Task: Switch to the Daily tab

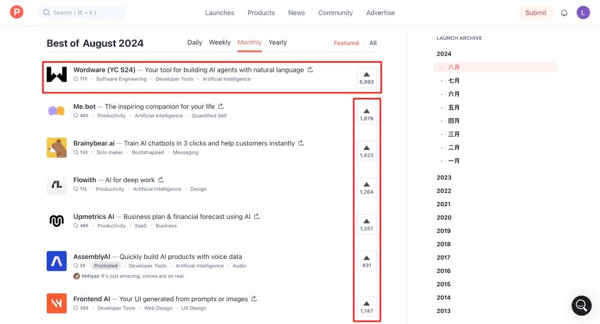Action: point(194,42)
